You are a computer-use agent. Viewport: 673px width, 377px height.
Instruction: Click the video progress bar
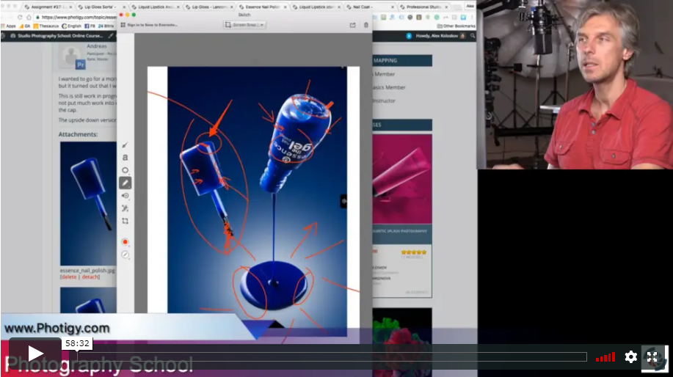(x=332, y=357)
